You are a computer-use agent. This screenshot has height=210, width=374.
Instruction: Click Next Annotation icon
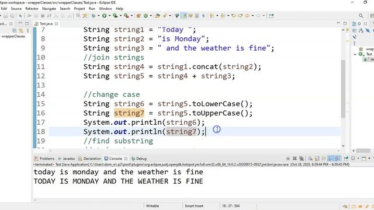coord(212,16)
